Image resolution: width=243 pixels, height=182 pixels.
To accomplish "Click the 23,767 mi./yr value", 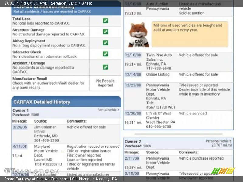I will point(222,145).
